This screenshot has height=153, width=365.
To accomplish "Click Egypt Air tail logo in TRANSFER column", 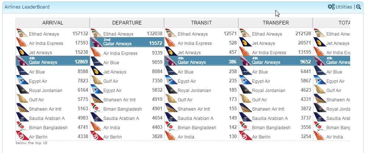I will (x=245, y=80).
